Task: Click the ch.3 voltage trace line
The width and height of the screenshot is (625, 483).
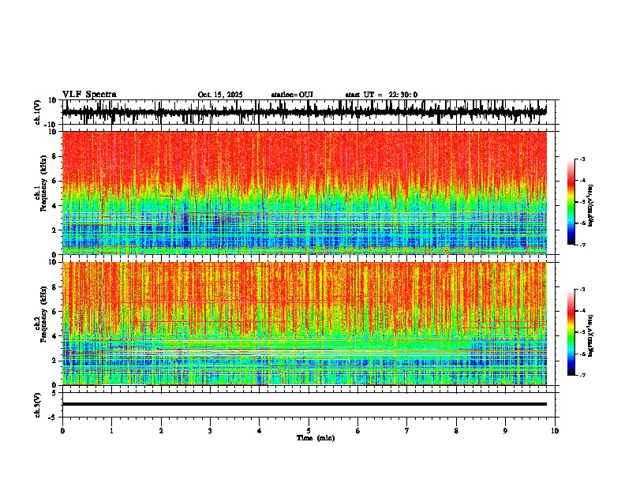Action: 305,404
